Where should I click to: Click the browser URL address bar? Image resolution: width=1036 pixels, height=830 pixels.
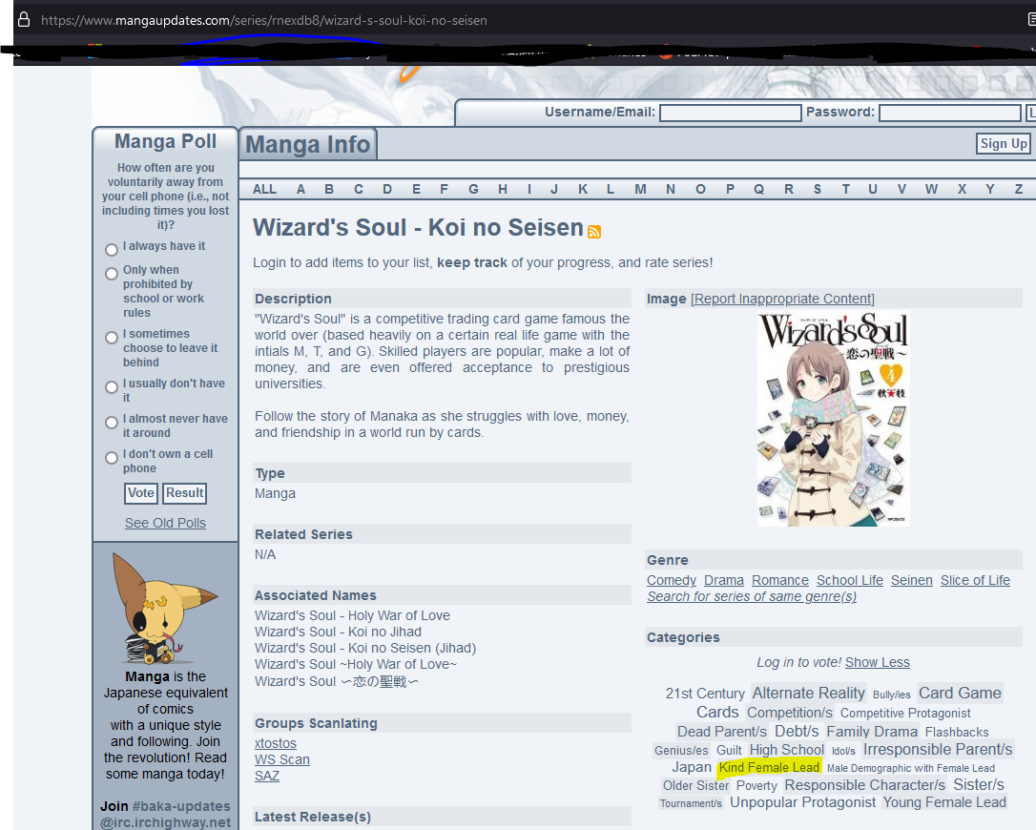click(x=264, y=20)
